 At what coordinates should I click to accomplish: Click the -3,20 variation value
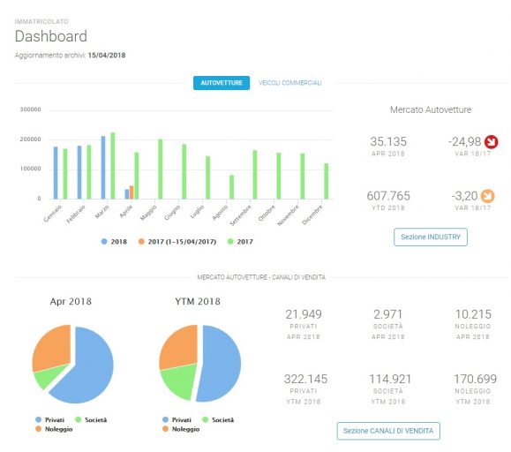tap(465, 196)
